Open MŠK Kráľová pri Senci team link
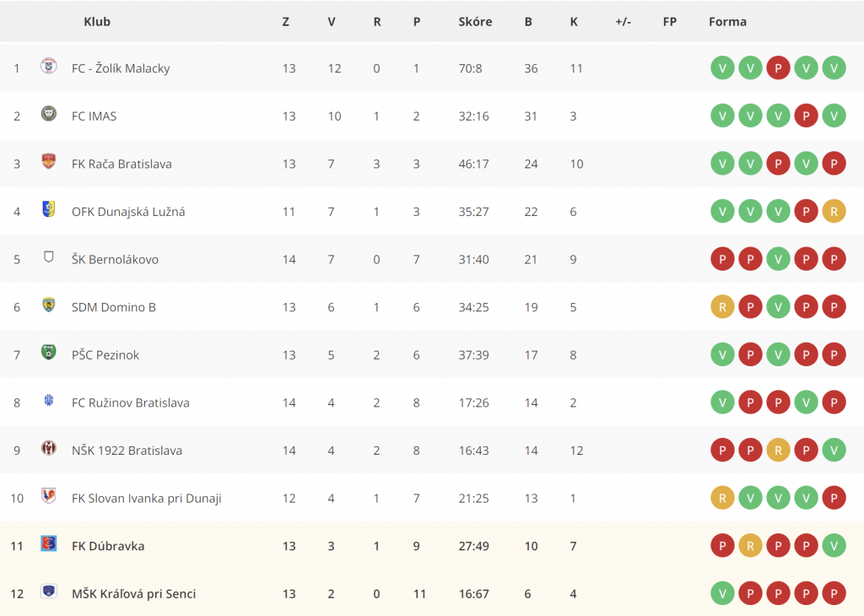This screenshot has height=616, width=864. coord(134,594)
